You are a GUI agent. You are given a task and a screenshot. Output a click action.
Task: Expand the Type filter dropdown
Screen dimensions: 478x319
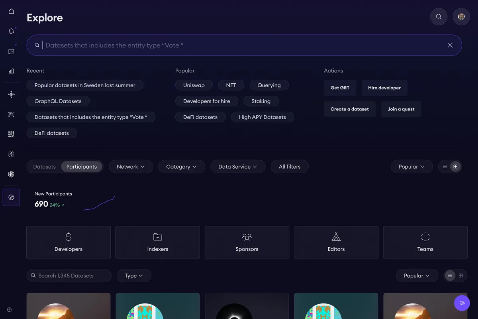(134, 276)
